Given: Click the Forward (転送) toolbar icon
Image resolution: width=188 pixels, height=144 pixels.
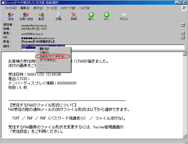Looking at the screenshot, I should coord(41,16).
